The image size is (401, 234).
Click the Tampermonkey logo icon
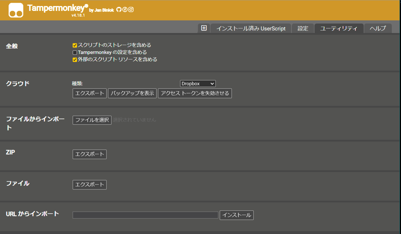coord(16,10)
